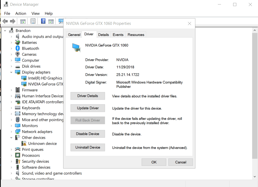Select the Disk drives icon

[x=18, y=67]
